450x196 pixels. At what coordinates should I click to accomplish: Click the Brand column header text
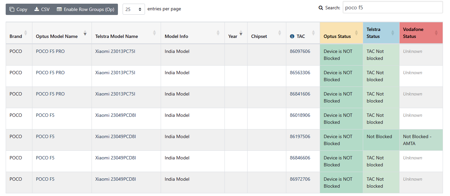(16, 36)
